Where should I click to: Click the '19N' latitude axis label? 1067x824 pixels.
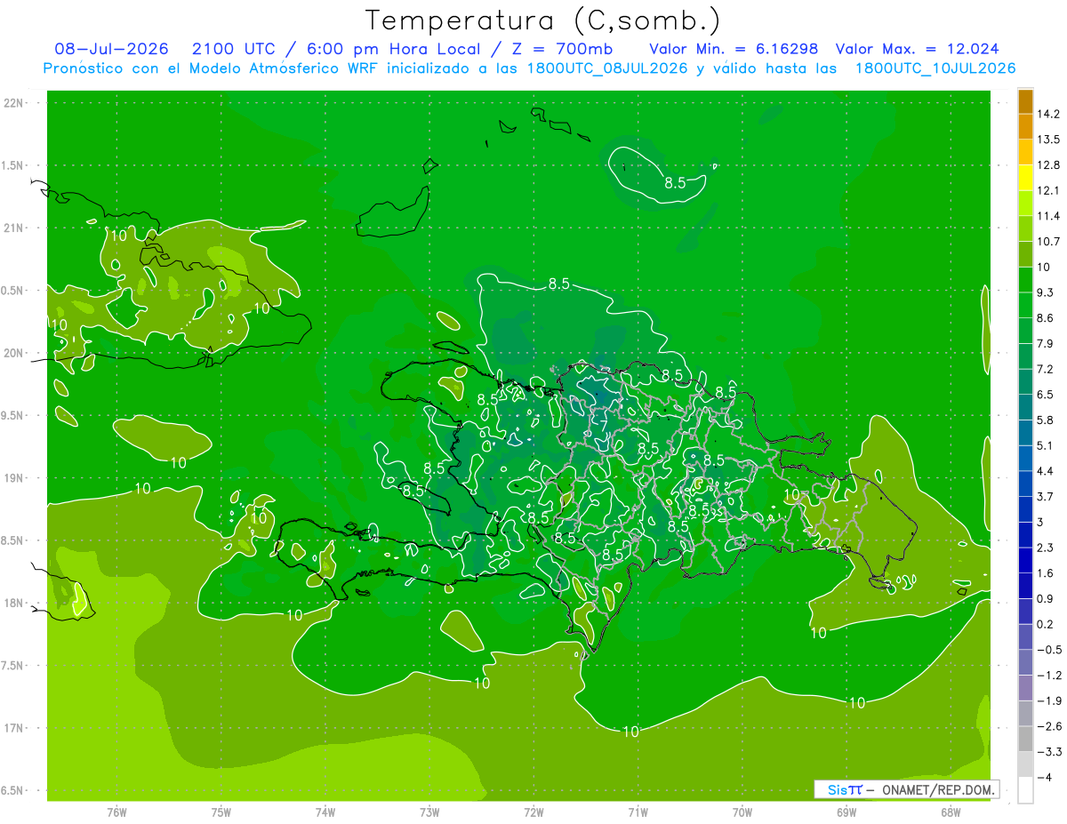tap(12, 478)
